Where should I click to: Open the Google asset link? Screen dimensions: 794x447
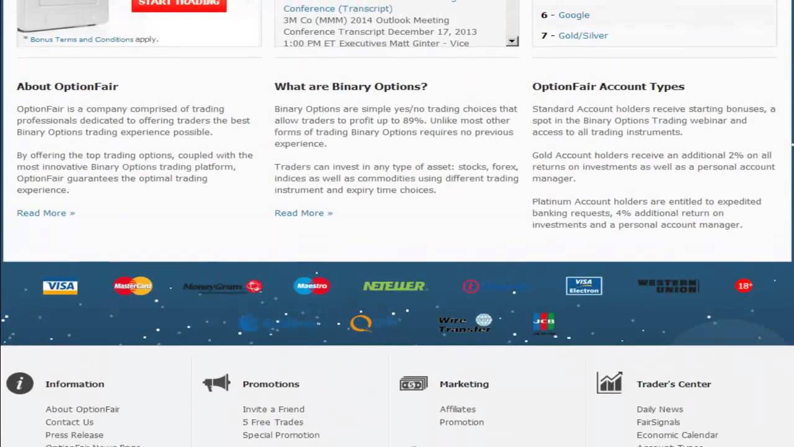coord(574,15)
